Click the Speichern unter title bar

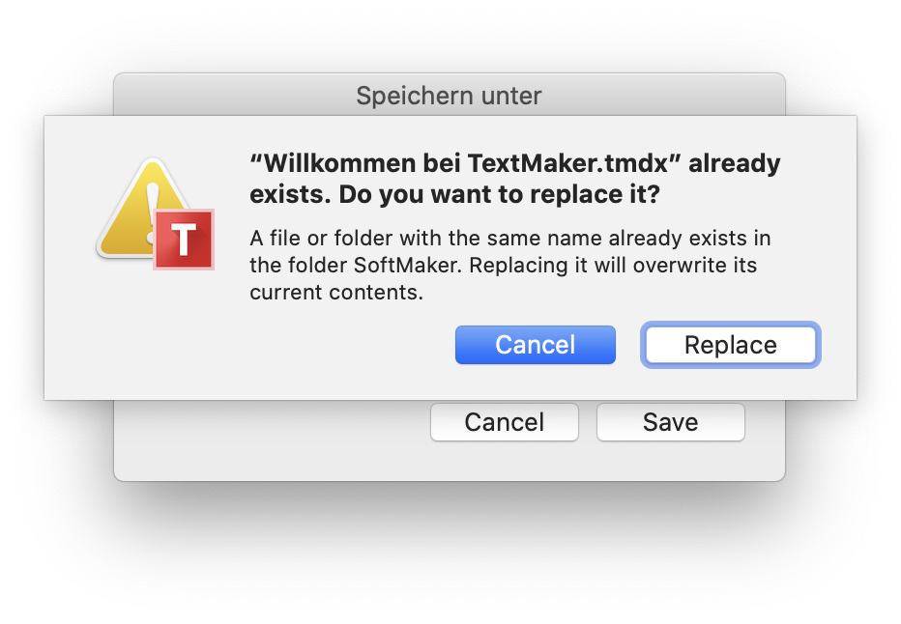point(449,95)
